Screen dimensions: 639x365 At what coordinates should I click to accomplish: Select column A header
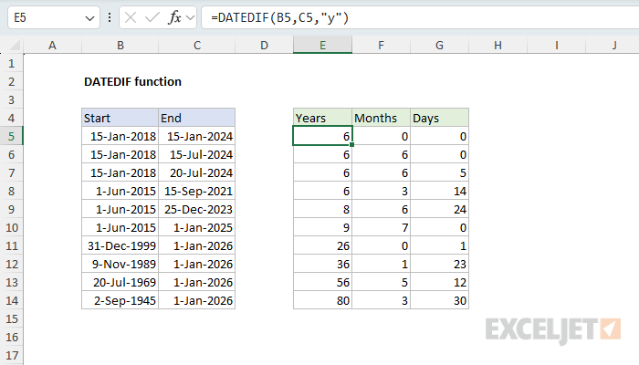[x=53, y=46]
